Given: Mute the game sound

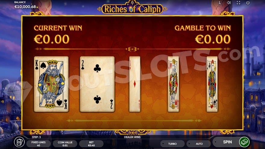Looking at the screenshot, I should click(x=229, y=2).
